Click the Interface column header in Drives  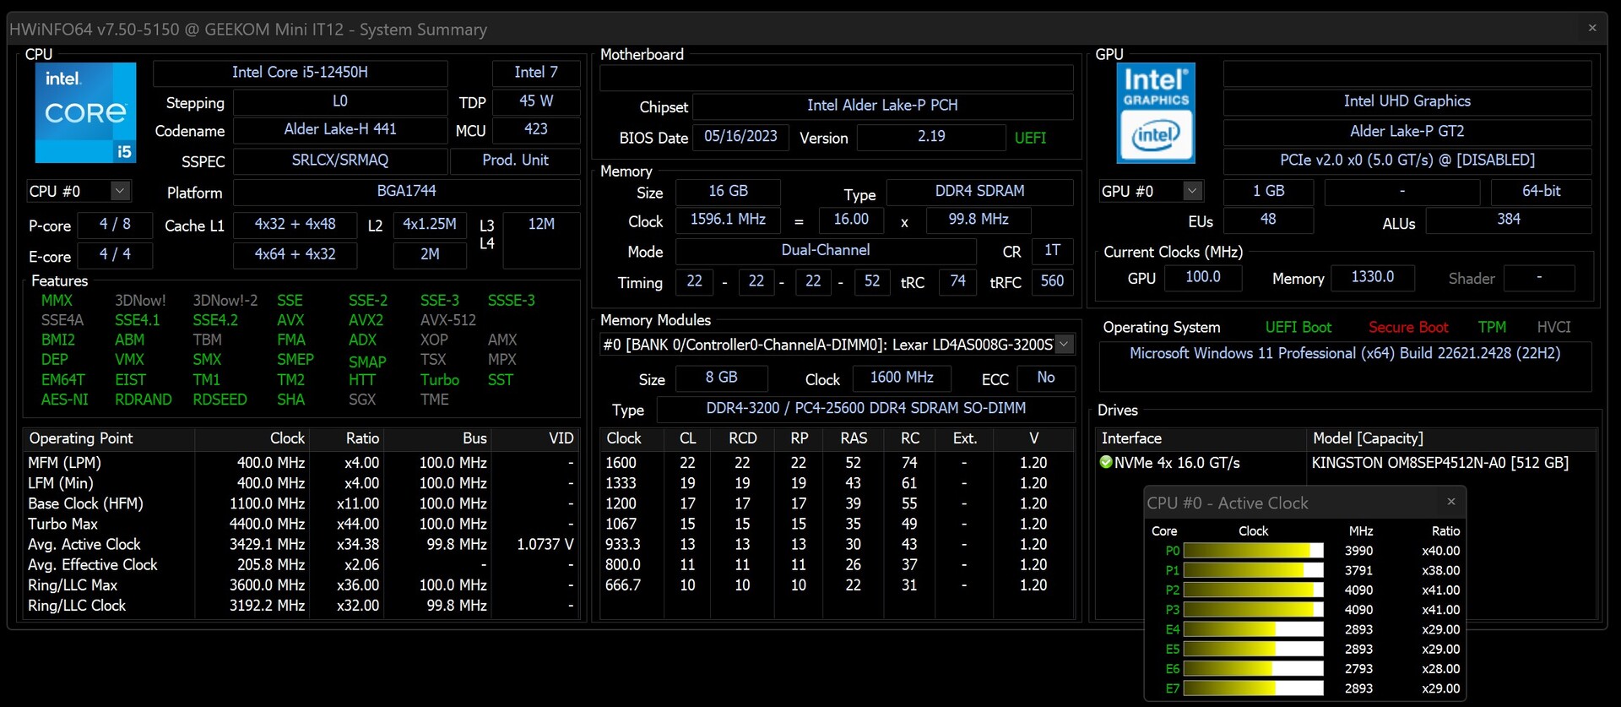1131,438
